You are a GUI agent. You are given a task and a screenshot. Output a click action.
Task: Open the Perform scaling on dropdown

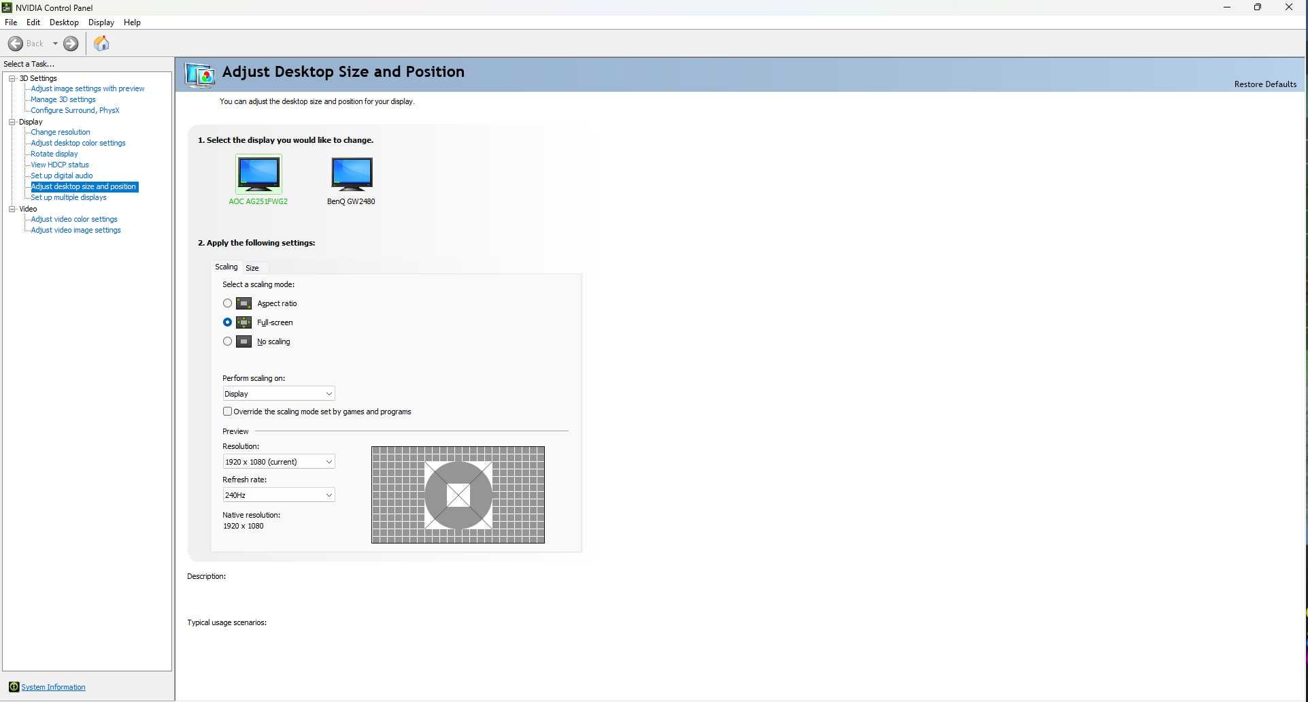click(279, 394)
